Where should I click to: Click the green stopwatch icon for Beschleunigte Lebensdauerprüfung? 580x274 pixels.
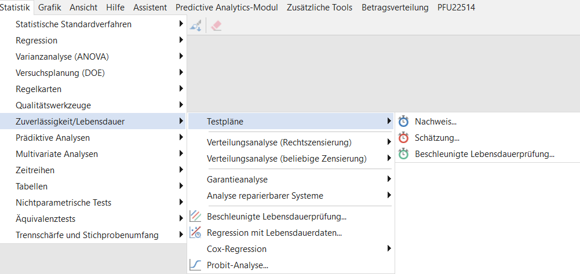[403, 154]
